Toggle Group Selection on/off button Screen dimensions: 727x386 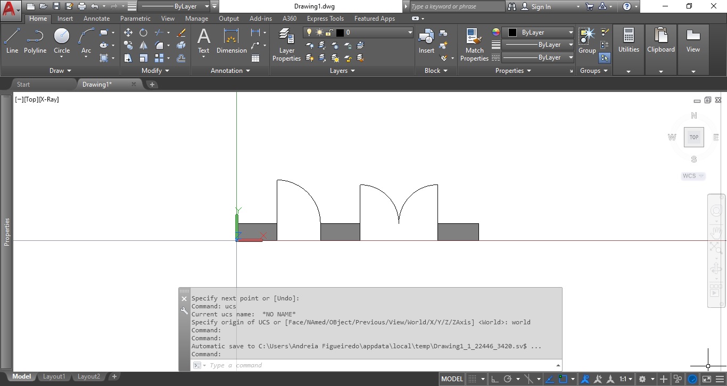(x=605, y=57)
